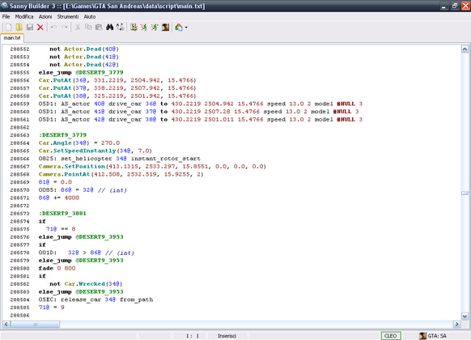
Task: Click the Car.SetSpeedInstantly code line
Action: 95,151
